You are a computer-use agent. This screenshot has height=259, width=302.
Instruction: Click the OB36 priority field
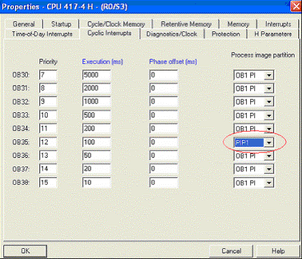click(x=48, y=156)
